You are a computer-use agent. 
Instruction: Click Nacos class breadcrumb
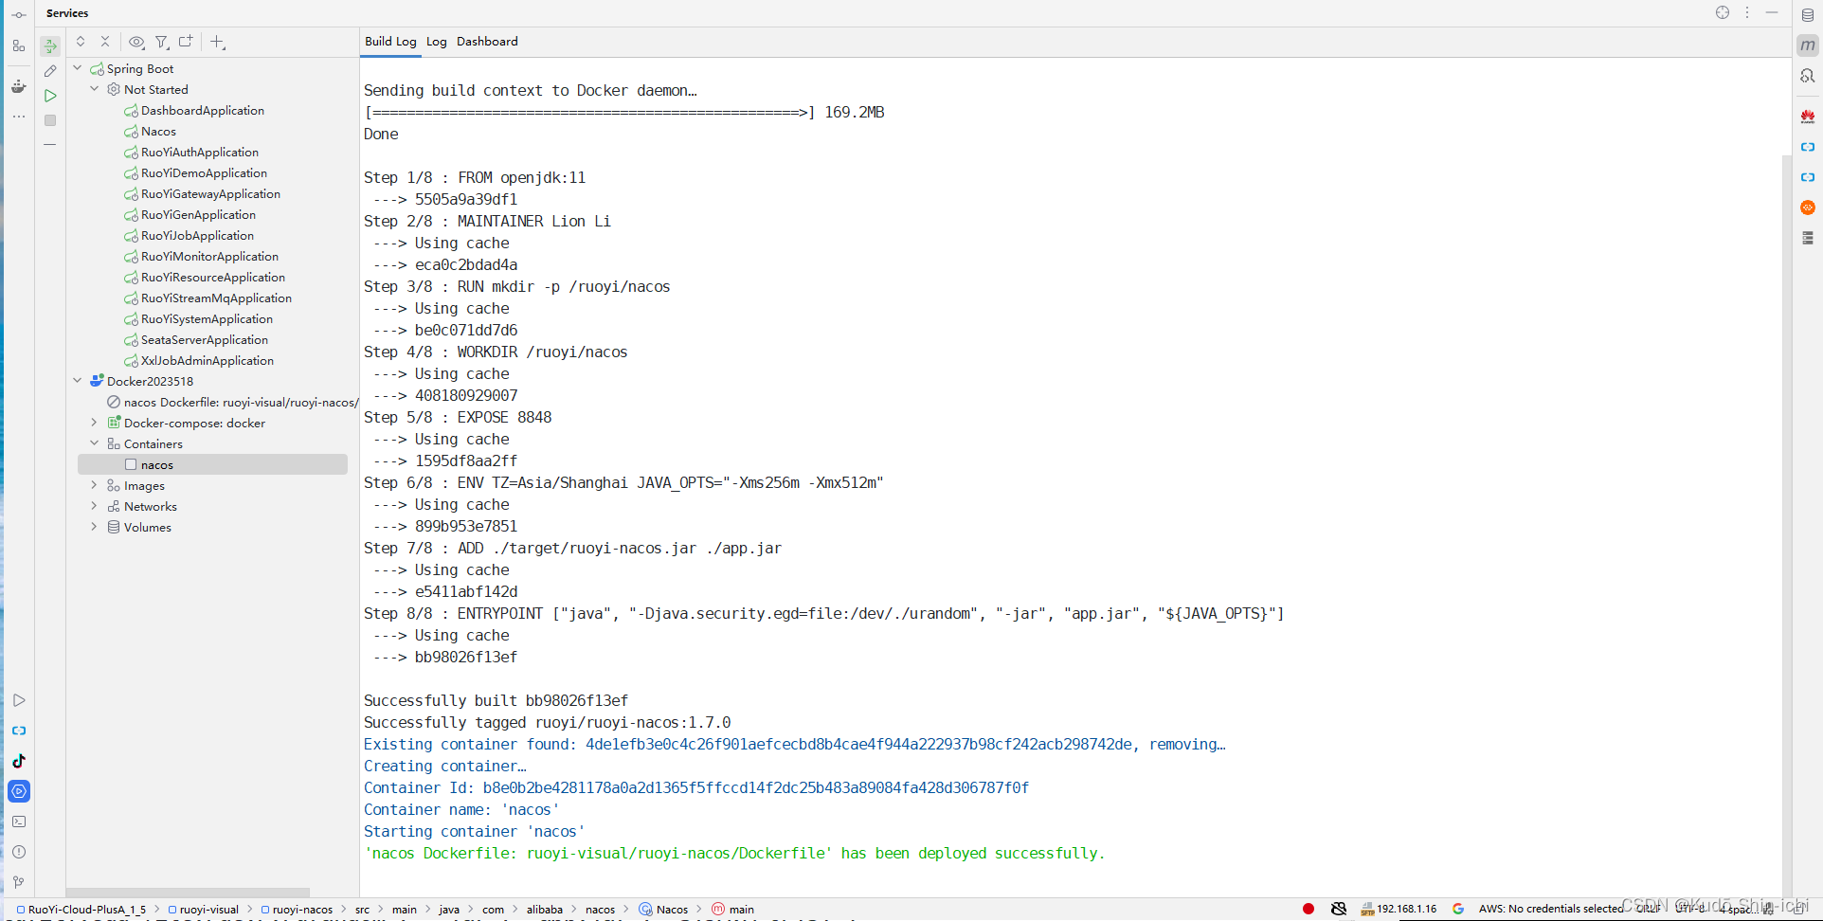pyautogui.click(x=663, y=910)
